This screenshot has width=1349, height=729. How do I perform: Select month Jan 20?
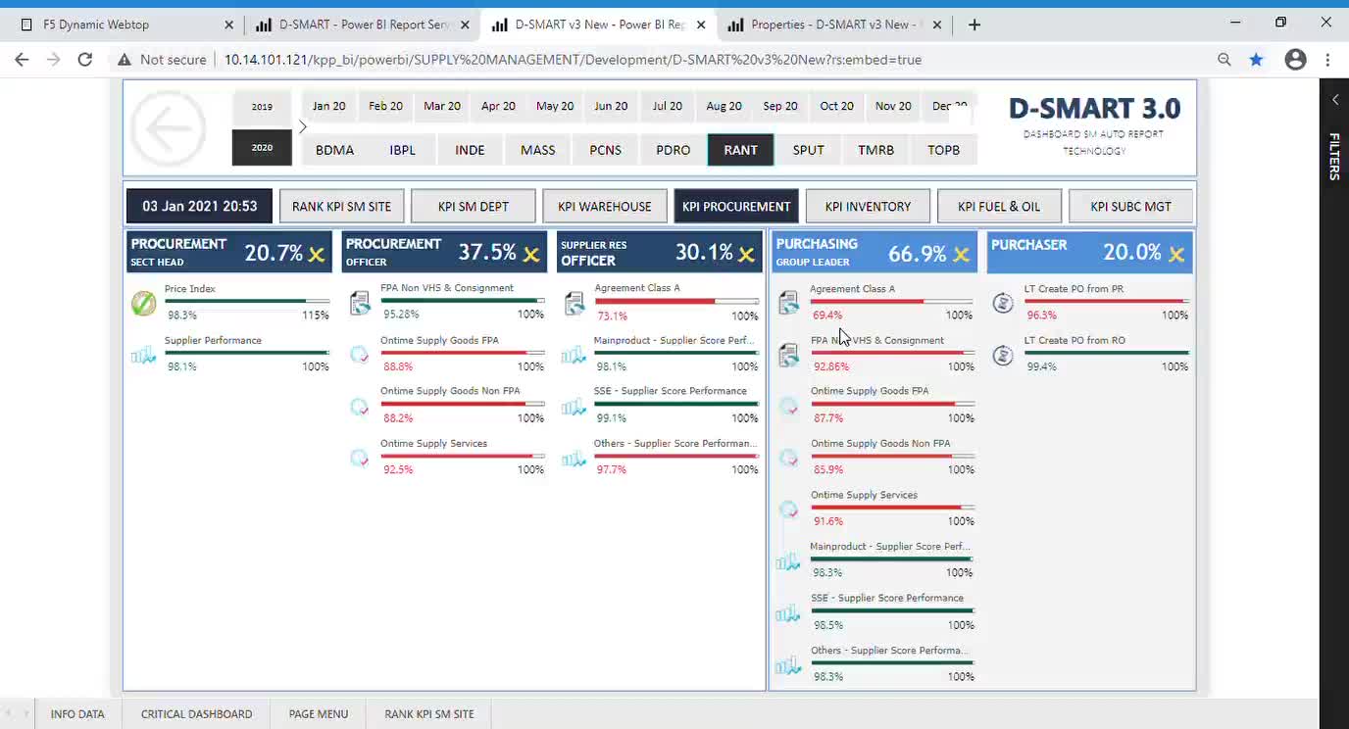click(328, 106)
